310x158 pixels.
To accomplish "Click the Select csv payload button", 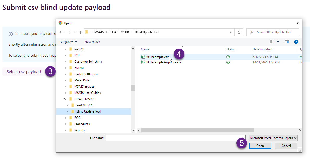I will point(24,72).
